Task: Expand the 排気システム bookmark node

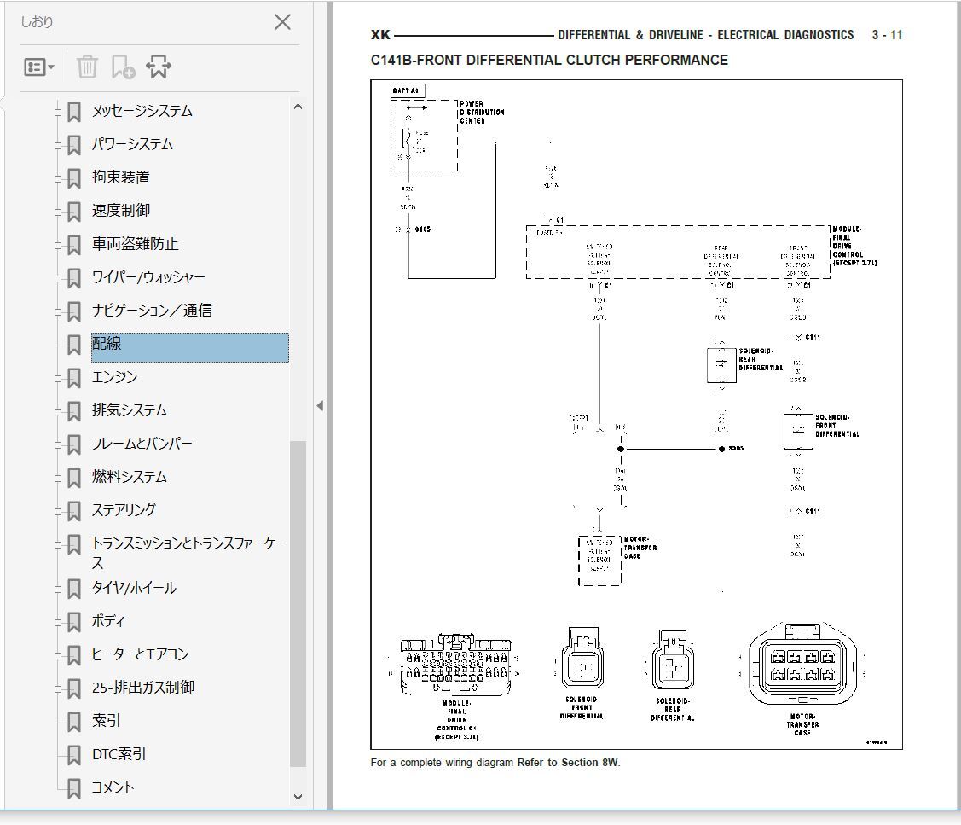Action: [x=58, y=411]
